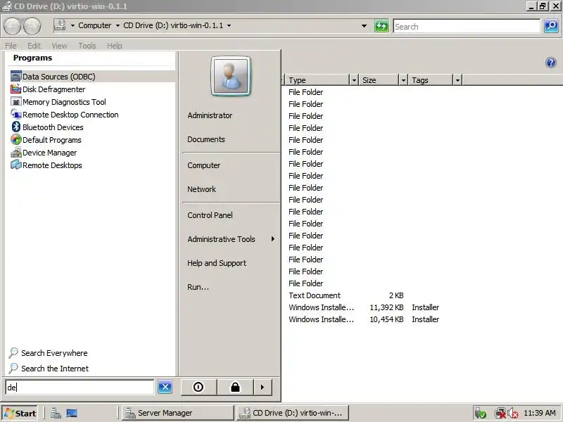Focus the Start menu search box
This screenshot has width=563, height=422.
pyautogui.click(x=80, y=388)
